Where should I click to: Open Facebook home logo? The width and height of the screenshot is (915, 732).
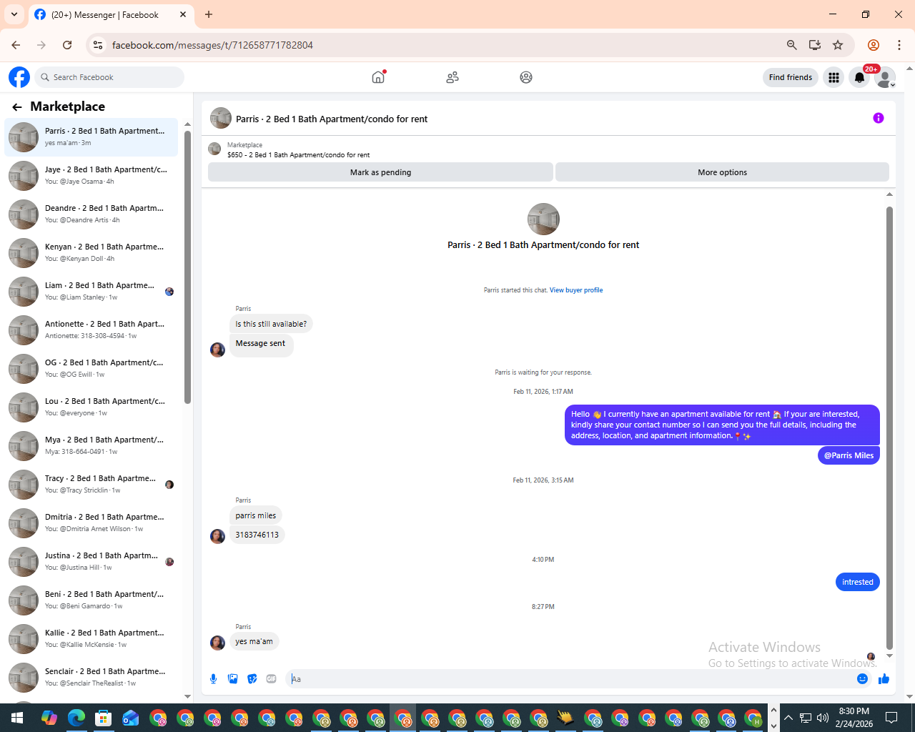pos(19,77)
